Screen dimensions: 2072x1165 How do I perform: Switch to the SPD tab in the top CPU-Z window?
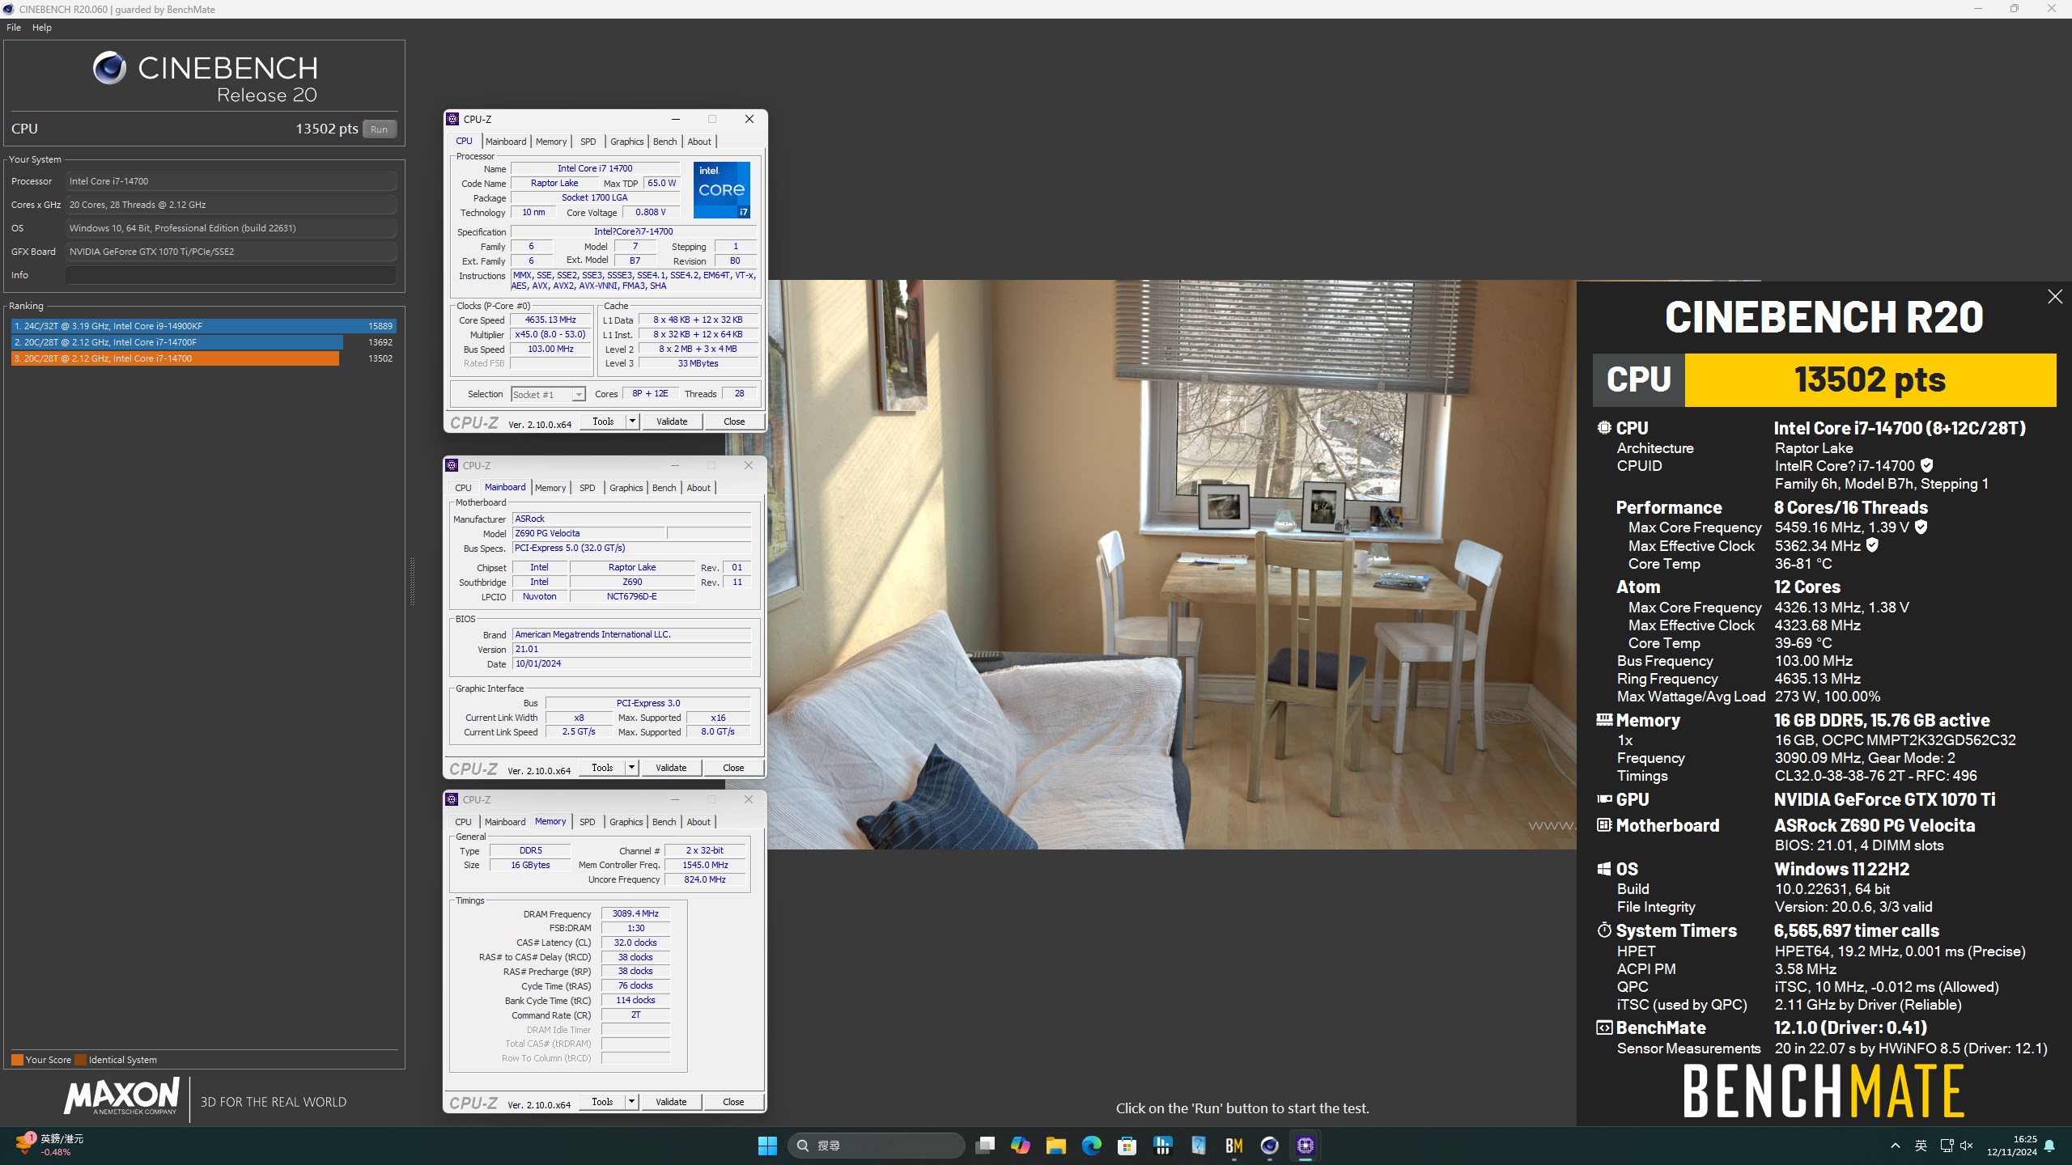[588, 142]
